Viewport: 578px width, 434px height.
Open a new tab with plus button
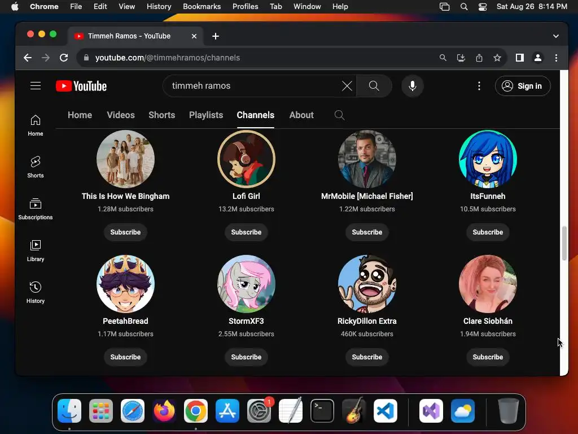click(x=216, y=36)
